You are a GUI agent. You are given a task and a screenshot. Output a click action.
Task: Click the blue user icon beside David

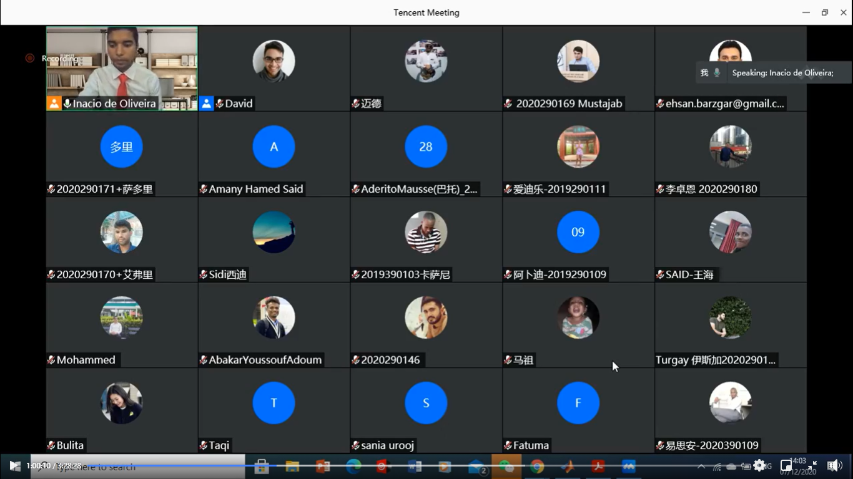click(207, 104)
